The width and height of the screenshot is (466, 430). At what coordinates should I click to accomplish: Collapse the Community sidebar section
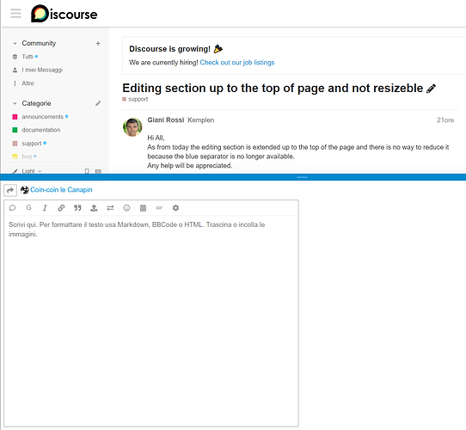point(15,43)
